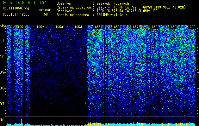Click the 0.6 frequency axis label
This screenshot has width=199, height=126.
3,120
